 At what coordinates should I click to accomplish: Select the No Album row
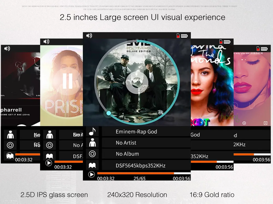[x=146, y=154]
